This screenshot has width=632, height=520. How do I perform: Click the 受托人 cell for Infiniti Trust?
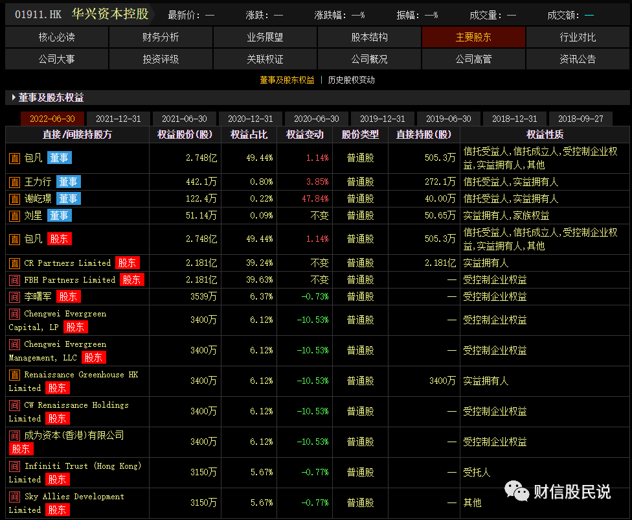(x=477, y=472)
